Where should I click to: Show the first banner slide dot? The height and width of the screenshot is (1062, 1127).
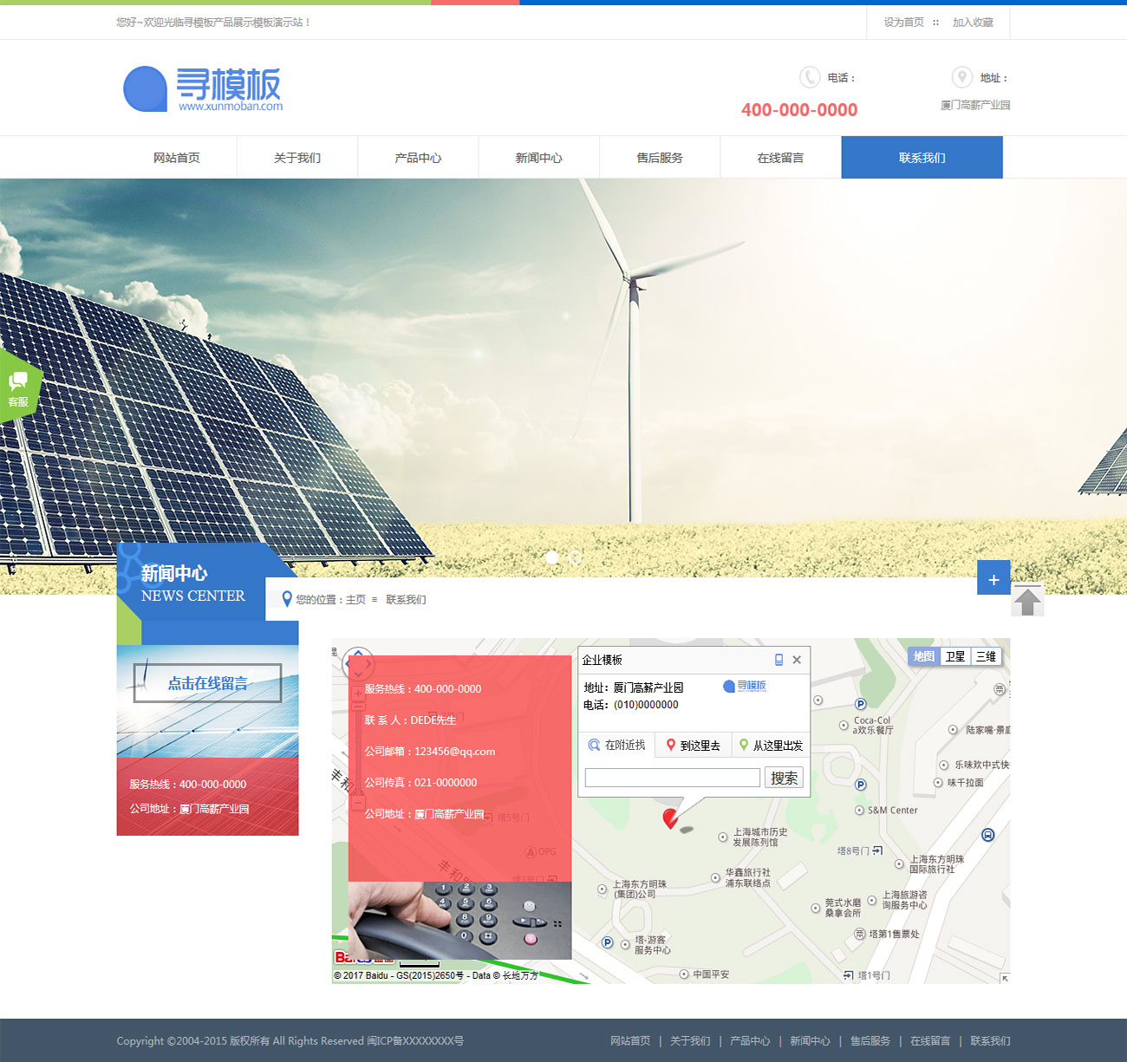pos(552,557)
